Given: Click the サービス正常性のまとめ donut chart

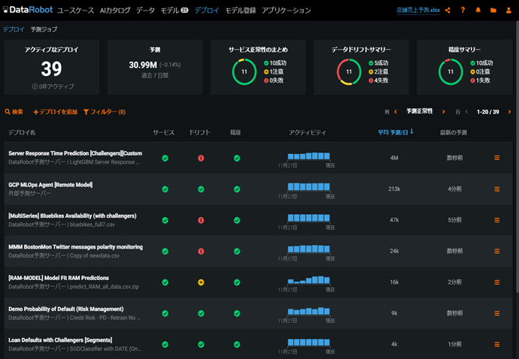Looking at the screenshot, I should [x=244, y=72].
